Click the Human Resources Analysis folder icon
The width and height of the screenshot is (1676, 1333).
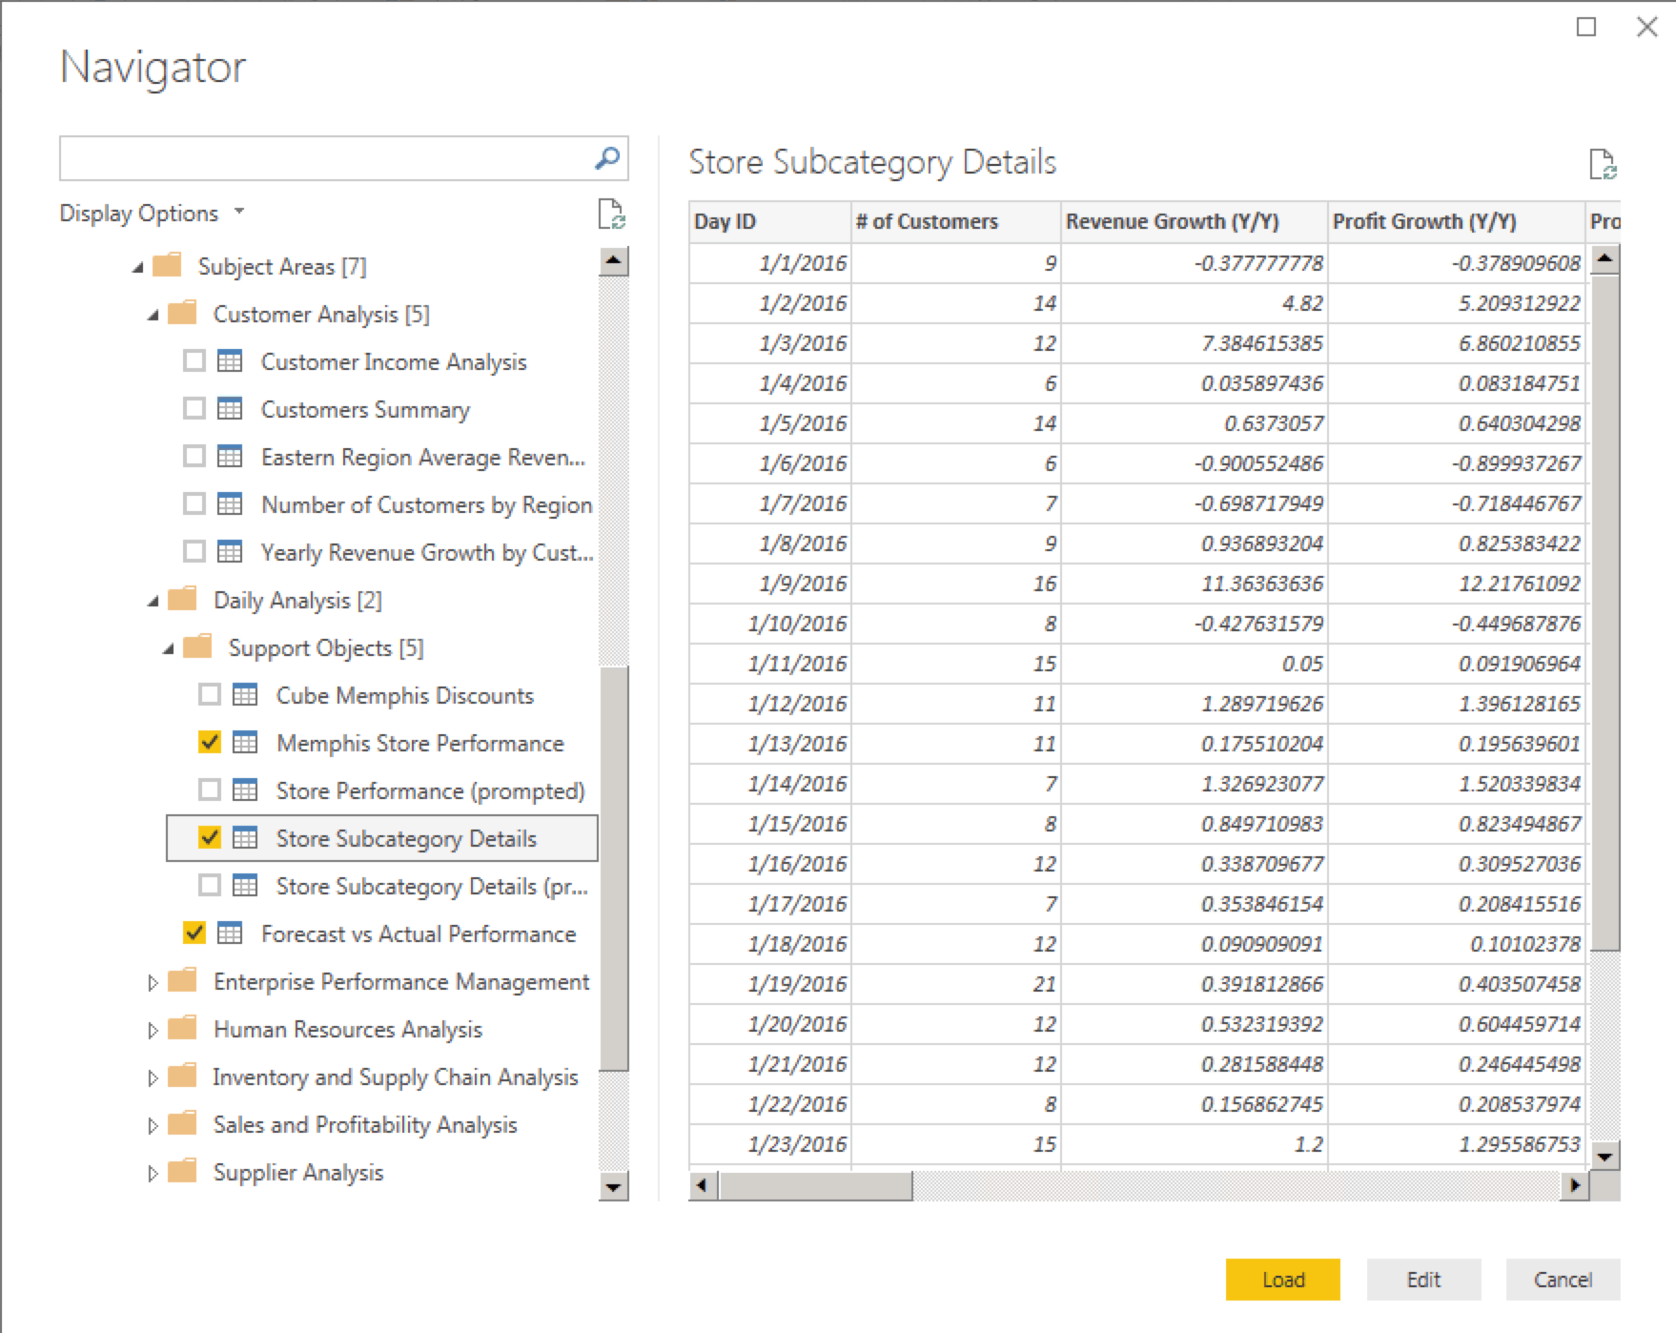click(x=182, y=1029)
